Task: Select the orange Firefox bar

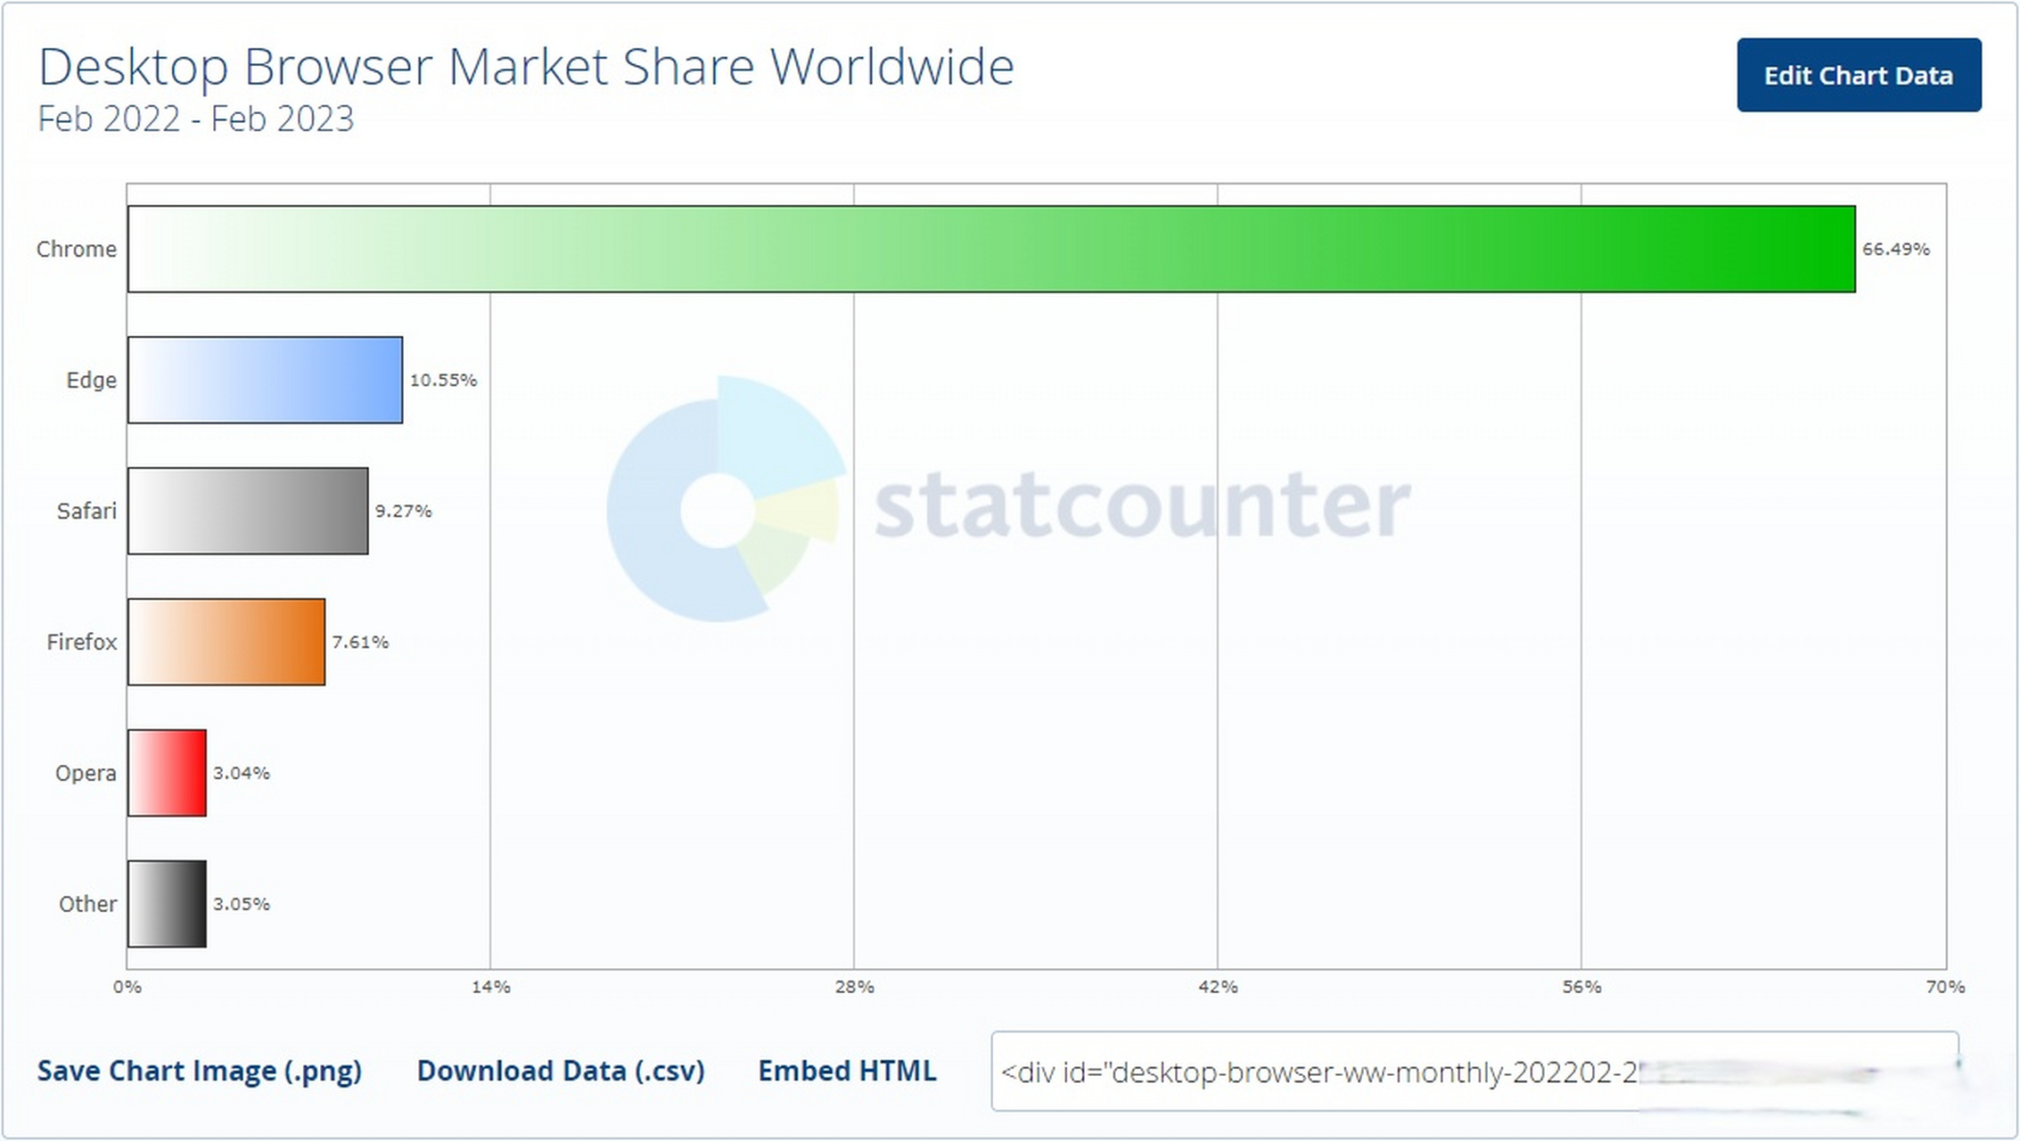Action: pyautogui.click(x=226, y=642)
